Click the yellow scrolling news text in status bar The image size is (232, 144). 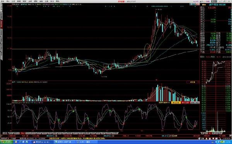tap(77, 138)
